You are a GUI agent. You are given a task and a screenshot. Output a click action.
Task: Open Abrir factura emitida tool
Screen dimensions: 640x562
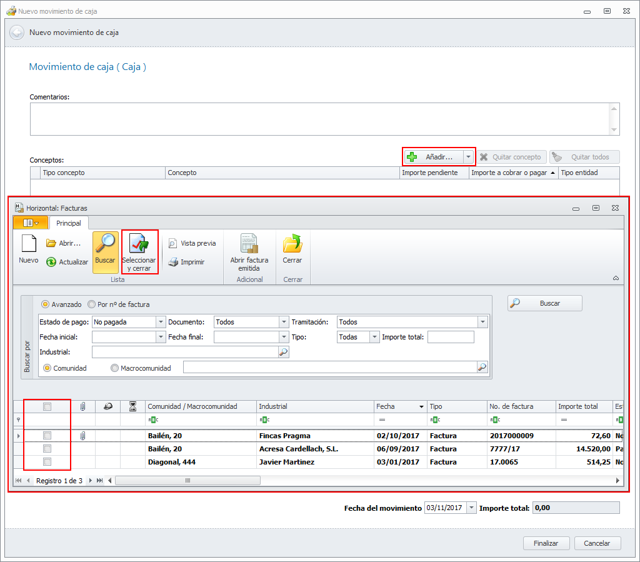tap(249, 244)
